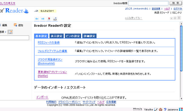The width and height of the screenshot is (183, 111).
Task: Select the smallest font size A icon
Action: [171, 18]
